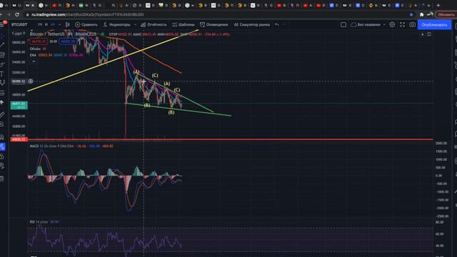Select the crosshair cursor tool
Viewport: 457px width, 257px height.
click(2, 36)
